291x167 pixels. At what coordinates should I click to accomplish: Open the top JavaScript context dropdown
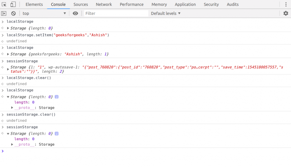(44, 13)
